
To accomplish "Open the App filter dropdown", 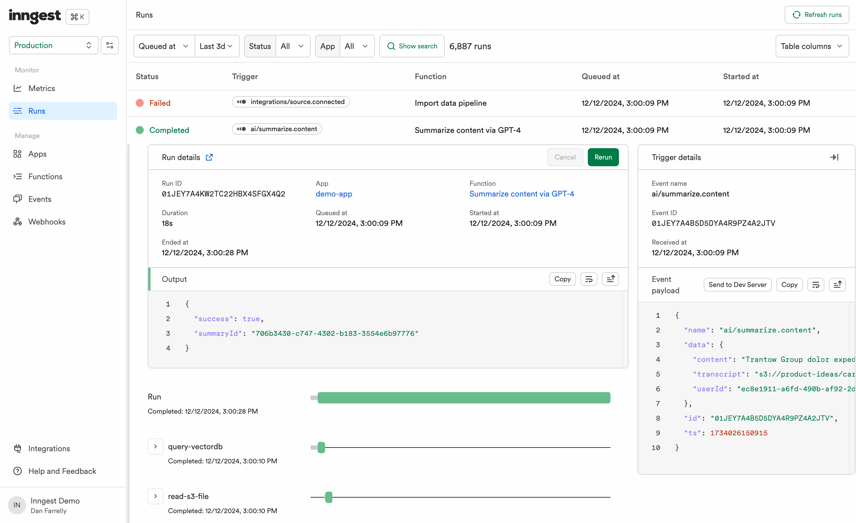I will click(x=356, y=45).
